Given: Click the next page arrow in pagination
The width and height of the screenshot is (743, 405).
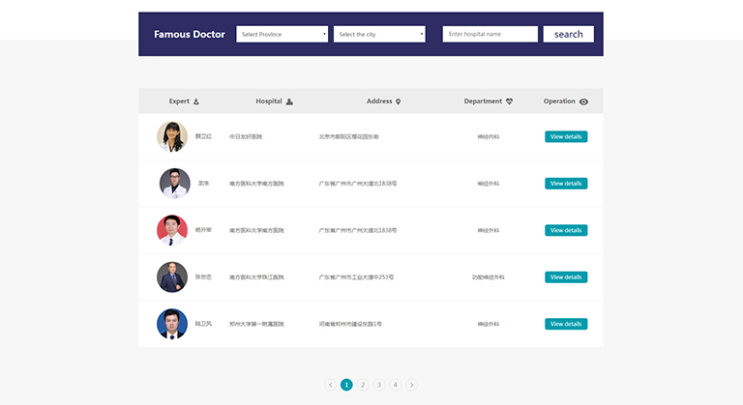Looking at the screenshot, I should point(412,385).
